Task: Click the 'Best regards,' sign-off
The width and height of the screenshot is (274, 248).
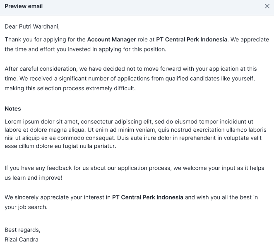Action: click(22, 230)
